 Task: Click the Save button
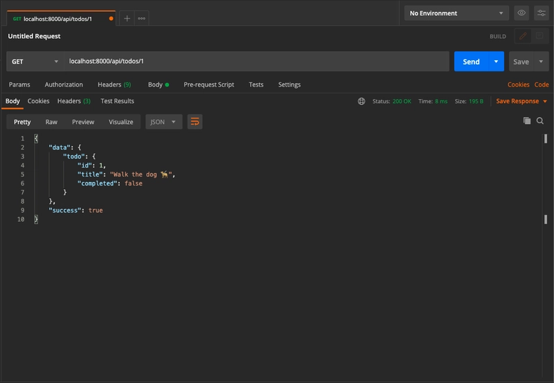[521, 62]
